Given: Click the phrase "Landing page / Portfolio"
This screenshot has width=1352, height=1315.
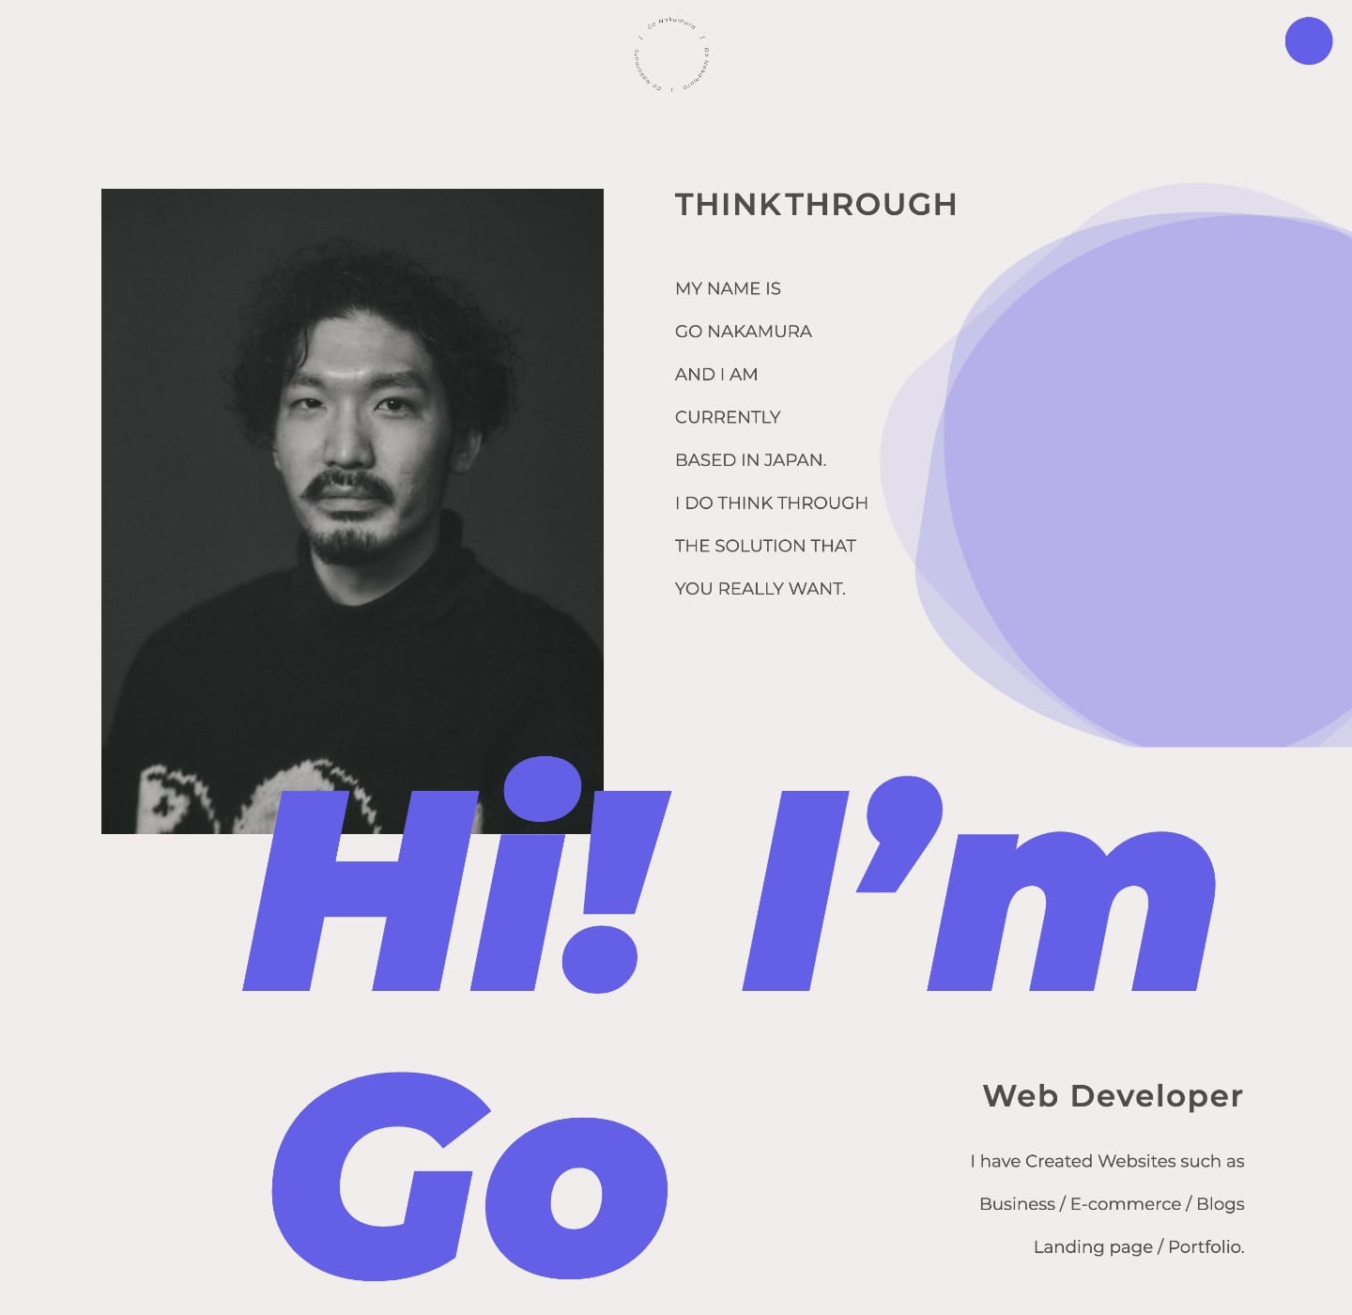Looking at the screenshot, I should (1140, 1246).
